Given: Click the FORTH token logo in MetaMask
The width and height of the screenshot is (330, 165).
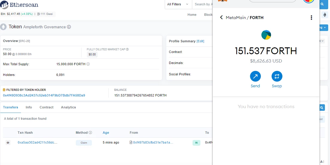Looking at the screenshot, I should coord(266,35).
